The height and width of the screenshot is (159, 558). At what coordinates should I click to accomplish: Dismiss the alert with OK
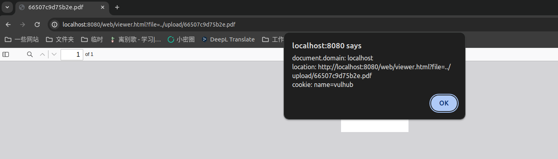(444, 103)
